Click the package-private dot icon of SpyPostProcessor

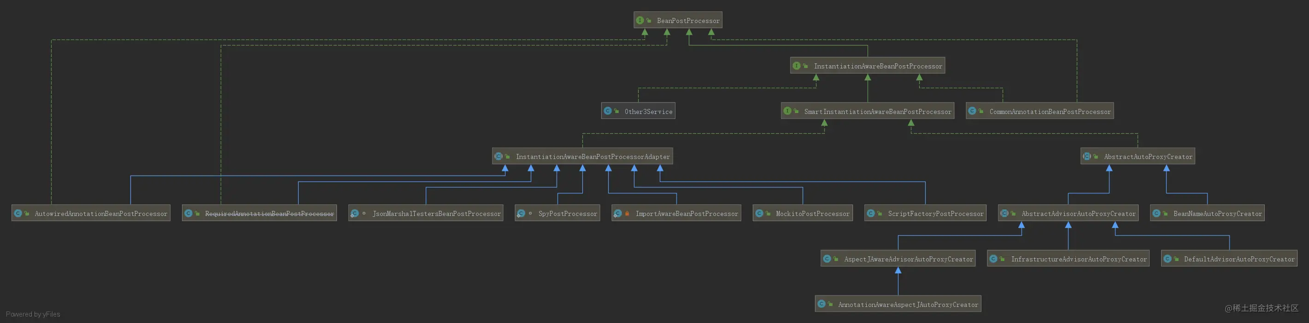[x=530, y=214]
